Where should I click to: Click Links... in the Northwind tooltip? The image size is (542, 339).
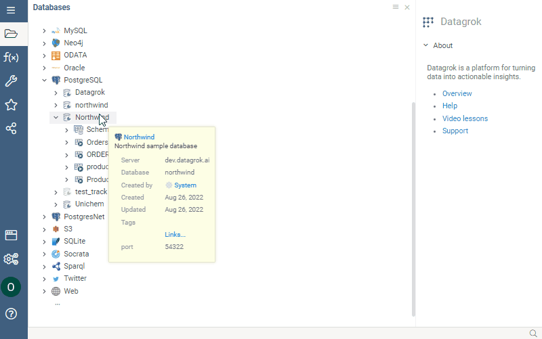175,234
